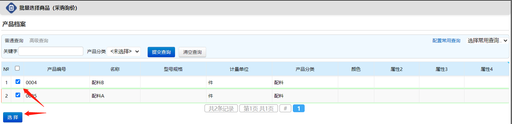Click the 属性2 column header
512x124 pixels.
(397, 69)
